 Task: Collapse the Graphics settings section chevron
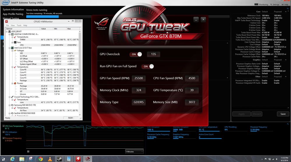[x=286, y=60]
